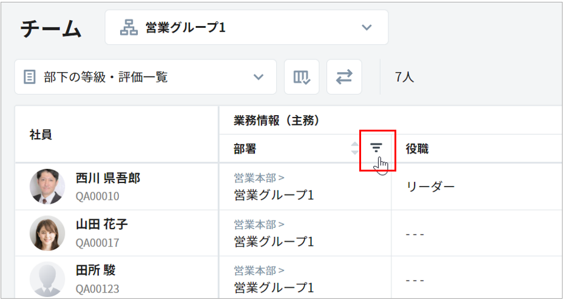Click the swap arrows icon button

[x=344, y=77]
